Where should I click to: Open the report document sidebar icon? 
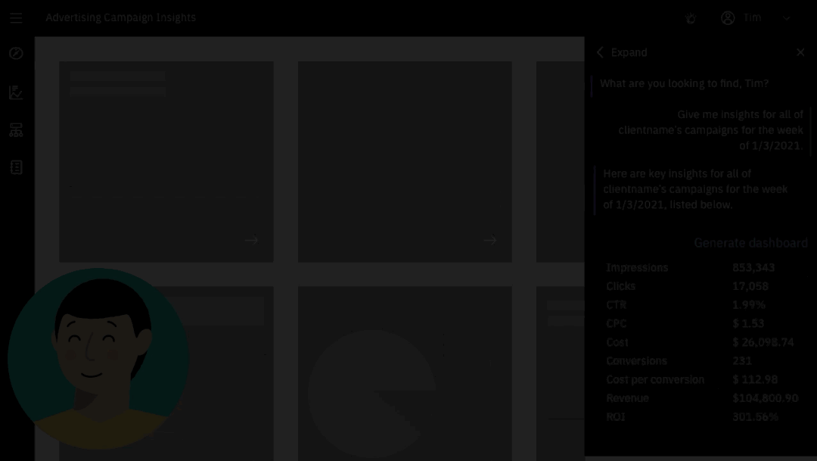16,167
